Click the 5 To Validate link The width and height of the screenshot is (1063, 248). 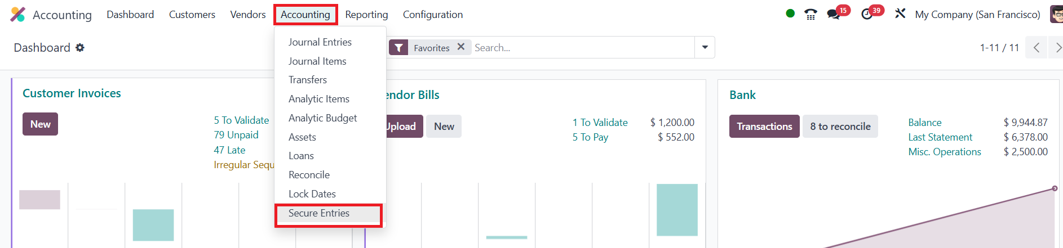click(241, 120)
